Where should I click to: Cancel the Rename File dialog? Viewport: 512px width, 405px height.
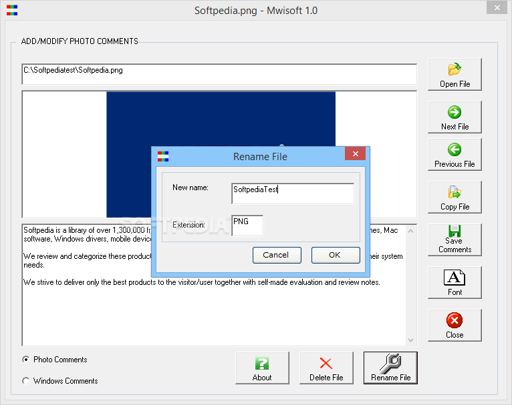[277, 255]
